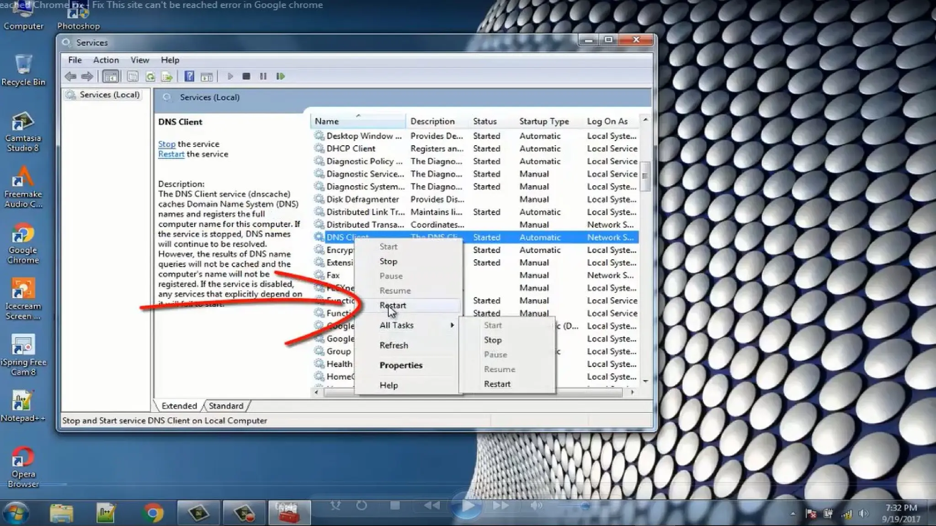Click the Stop Service toolbar icon

tap(246, 76)
